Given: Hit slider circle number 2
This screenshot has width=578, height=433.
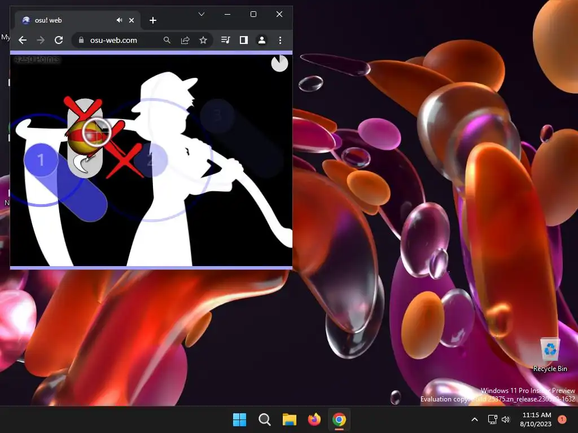Looking at the screenshot, I should 150,161.
